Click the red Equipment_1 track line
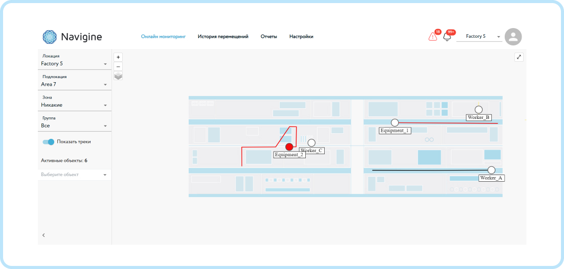This screenshot has height=269, width=564. pyautogui.click(x=448, y=123)
